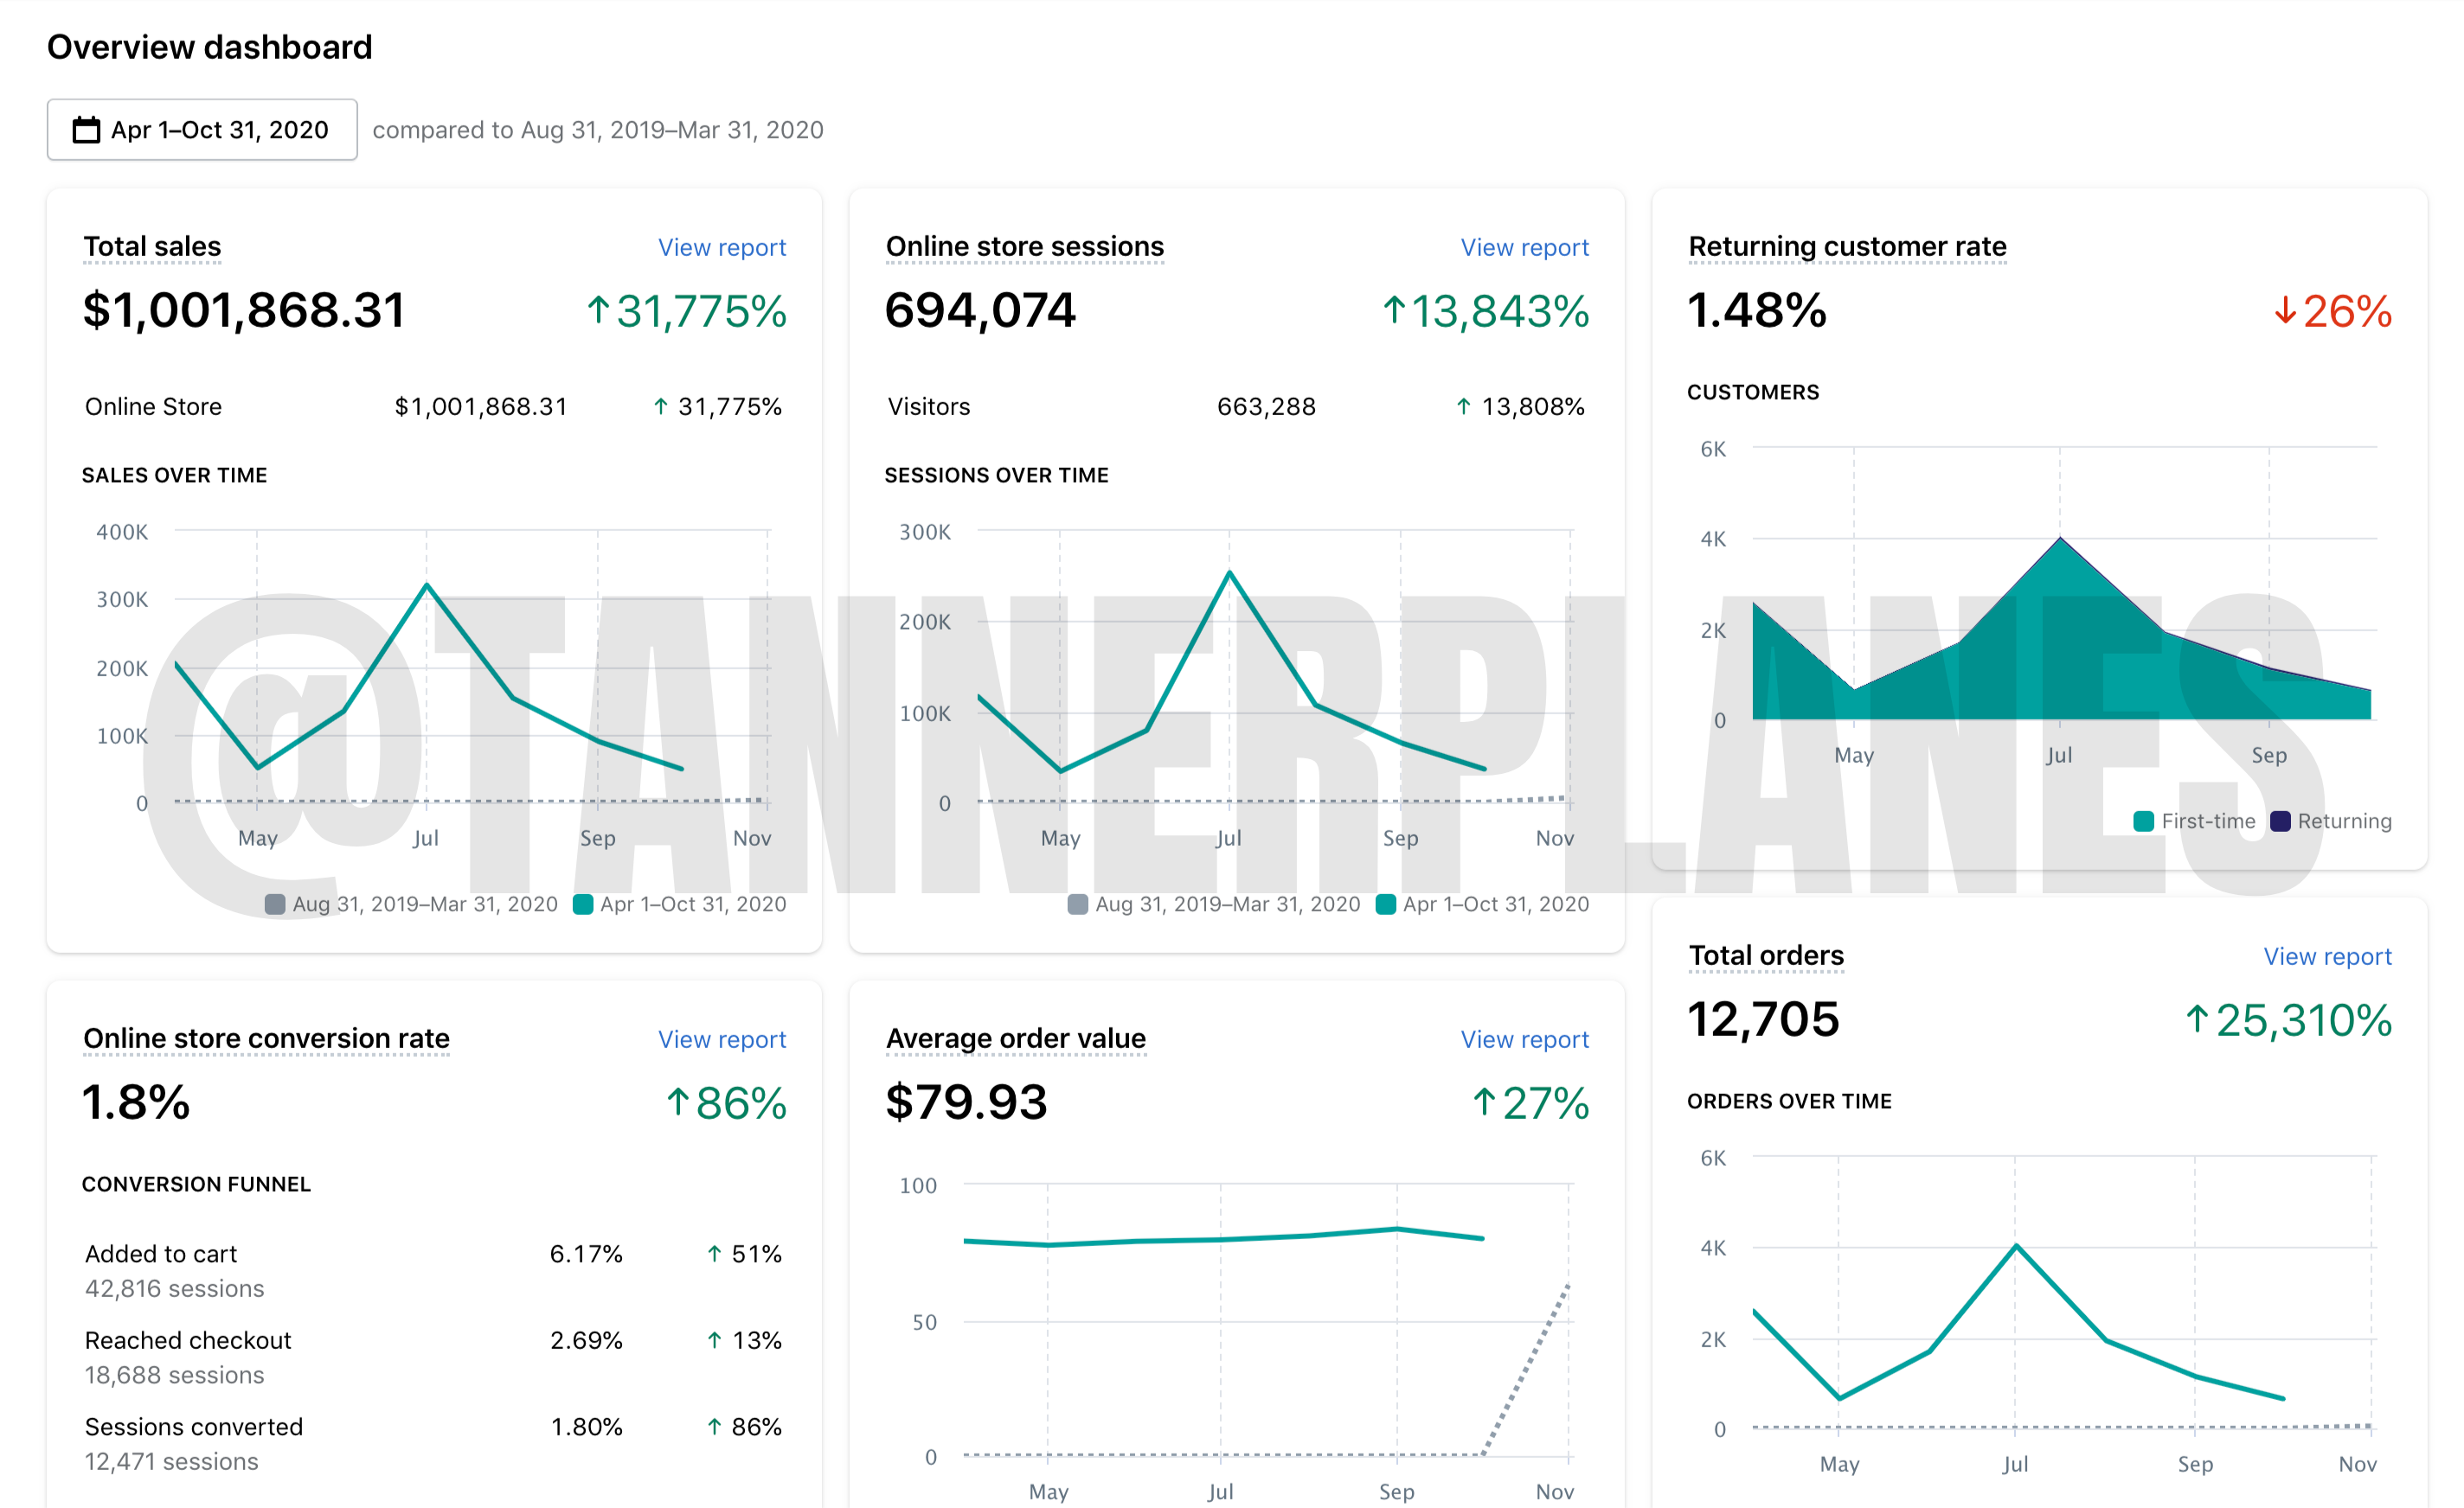Click the $1,001,868.31 total sales figure
The height and width of the screenshot is (1508, 2464).
(244, 310)
